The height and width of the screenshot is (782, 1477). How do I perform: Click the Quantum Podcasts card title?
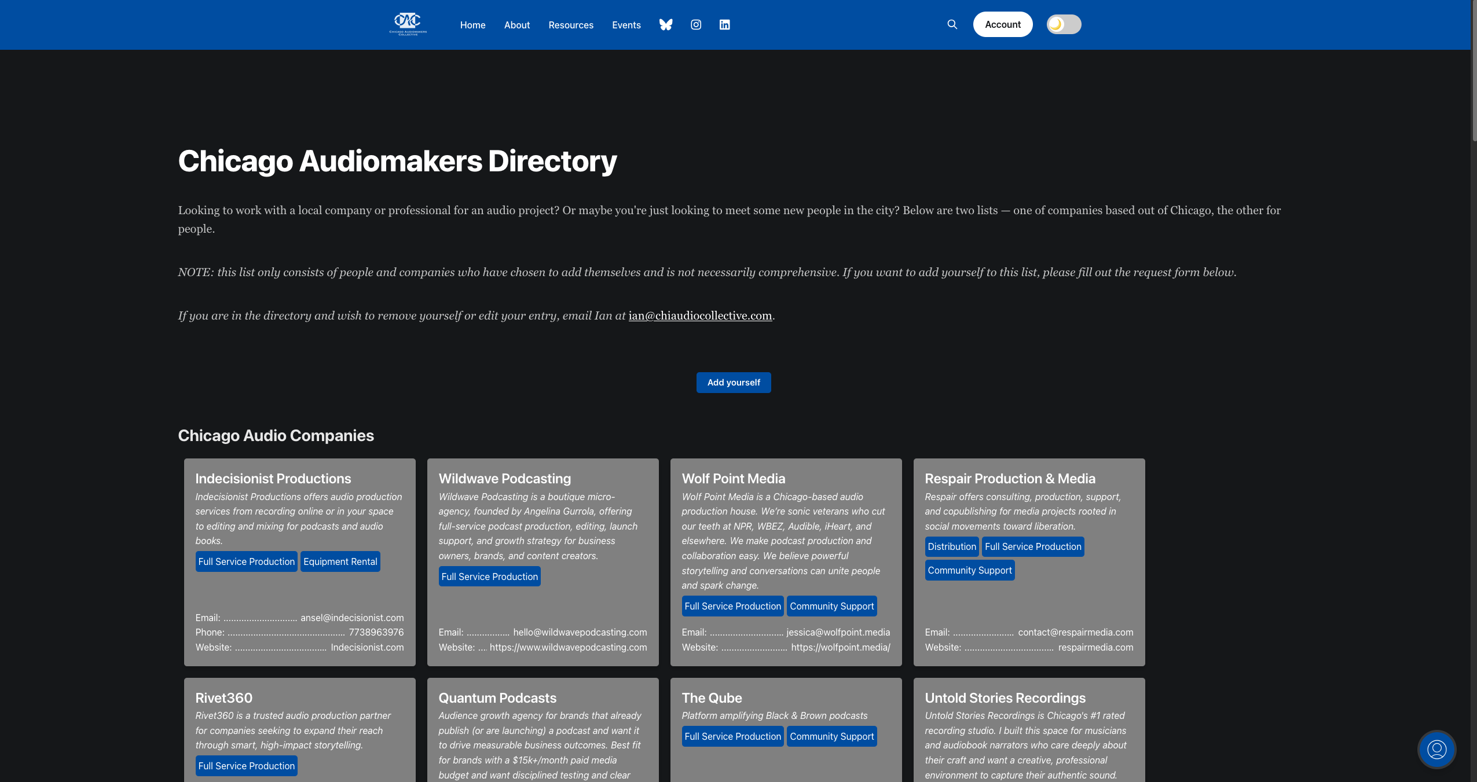tap(497, 698)
